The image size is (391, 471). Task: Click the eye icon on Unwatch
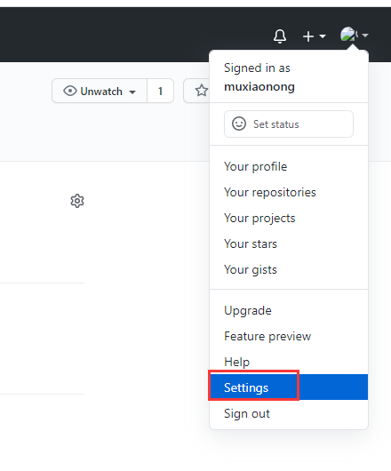70,91
